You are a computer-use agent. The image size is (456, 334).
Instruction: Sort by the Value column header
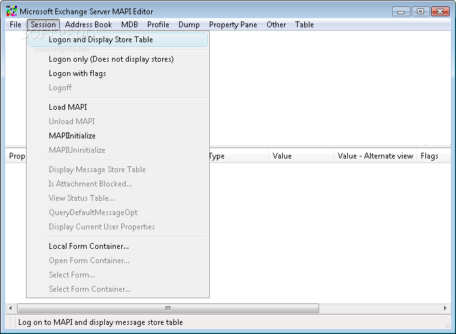(x=301, y=156)
